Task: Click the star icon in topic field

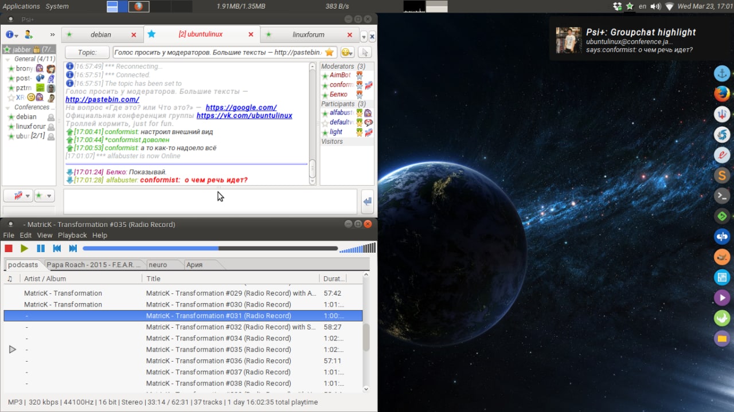Action: 329,52
